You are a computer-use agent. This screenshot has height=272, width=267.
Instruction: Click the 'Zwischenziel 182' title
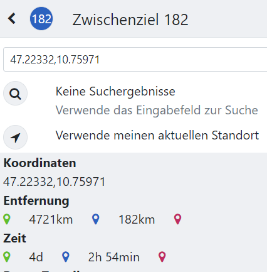(130, 19)
